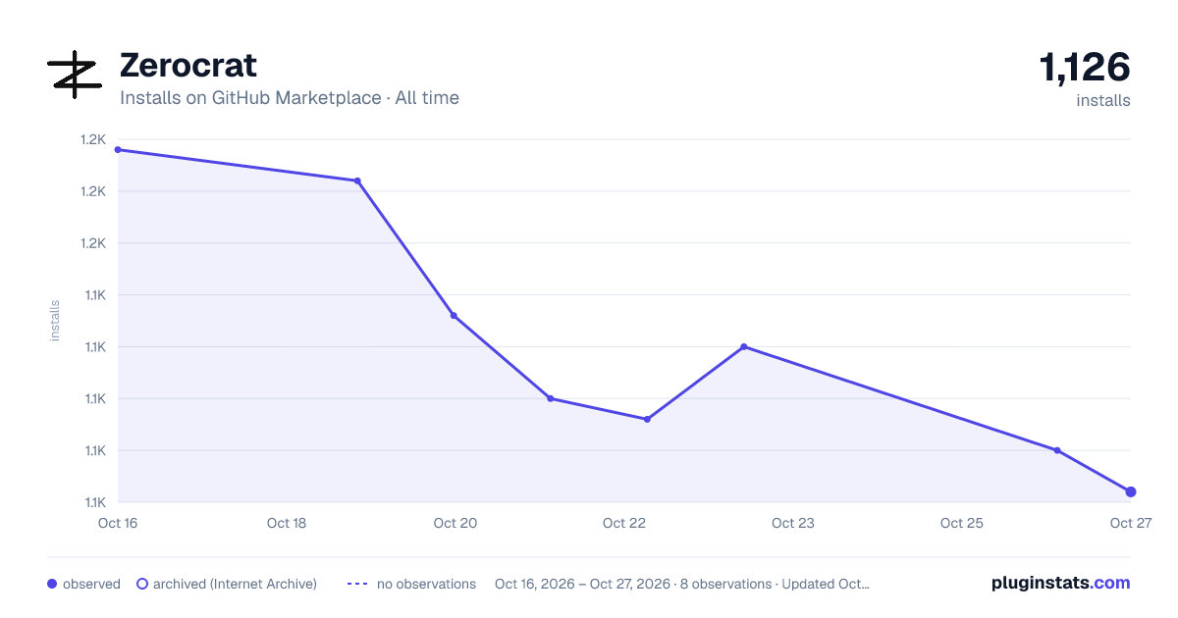
Task: Click the 'Oct 25' x-axis label
Action: (962, 523)
